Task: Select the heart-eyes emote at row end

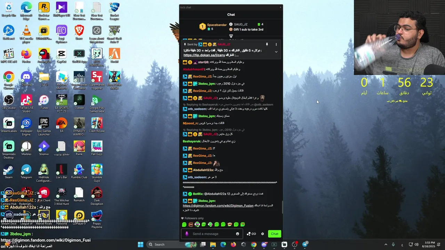Action: [243, 225]
